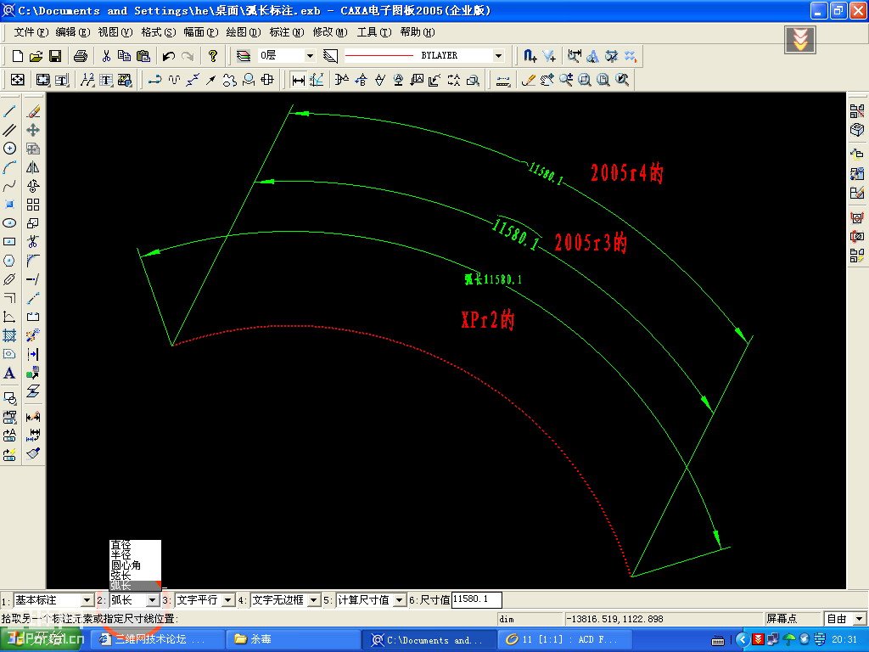Screen dimensions: 869x652
Task: Open the layer control icon
Action: (x=244, y=55)
